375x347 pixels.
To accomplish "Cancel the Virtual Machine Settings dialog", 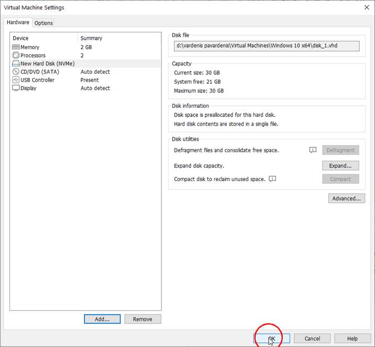I will point(312,339).
